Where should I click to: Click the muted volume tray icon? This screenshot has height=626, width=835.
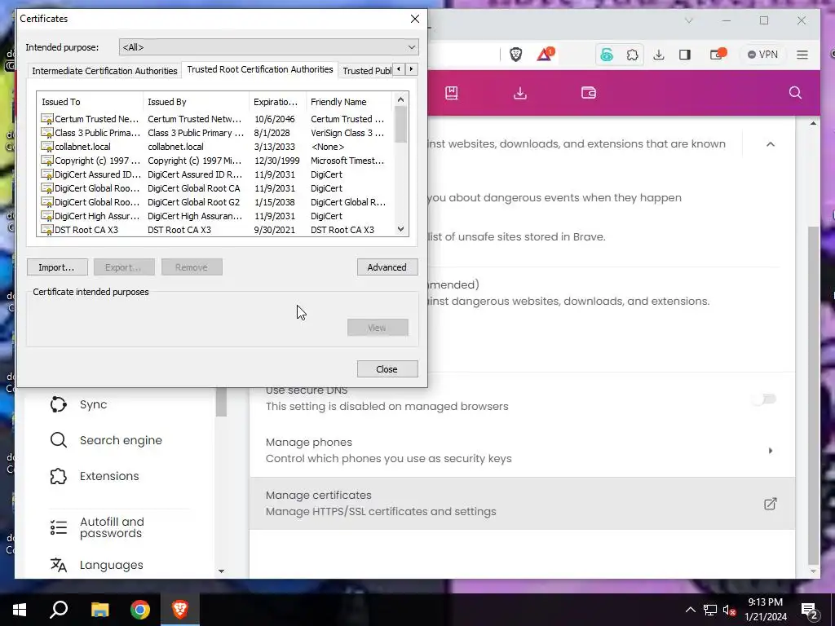coord(729,610)
